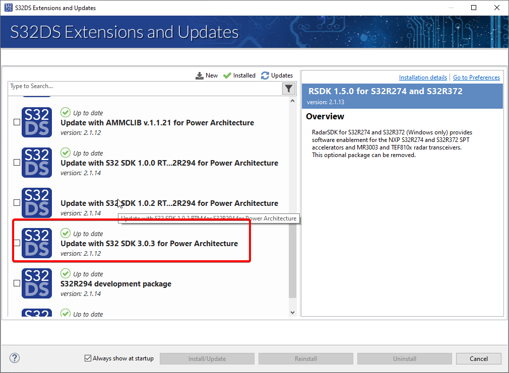Click the Install/Update button
509x373 pixels.
click(x=207, y=358)
